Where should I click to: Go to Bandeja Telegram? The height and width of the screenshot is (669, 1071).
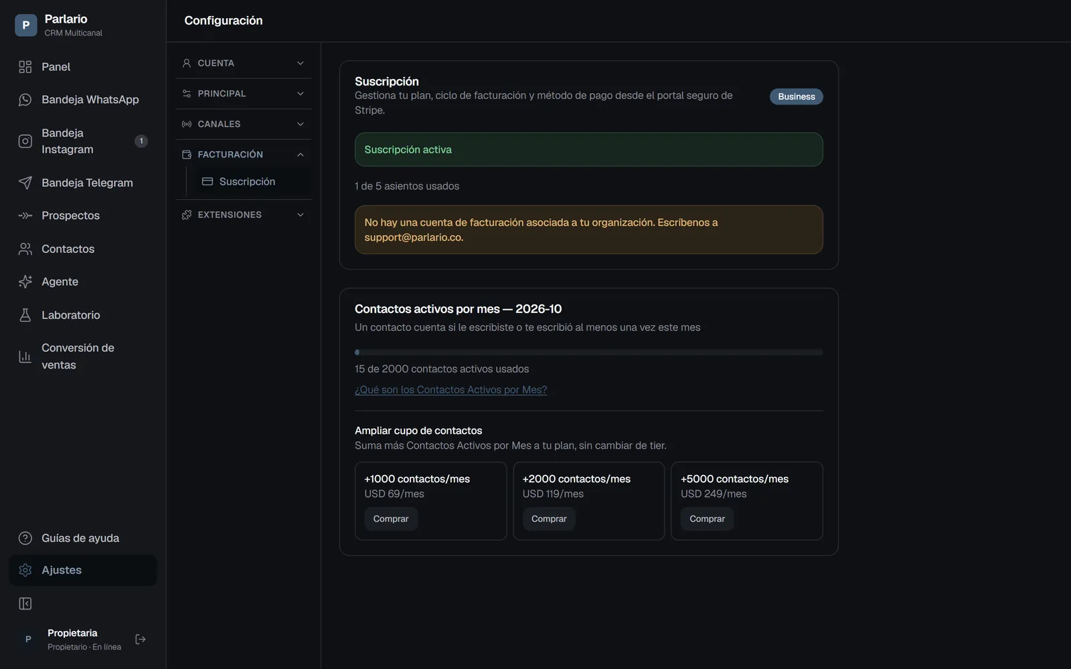[83, 183]
